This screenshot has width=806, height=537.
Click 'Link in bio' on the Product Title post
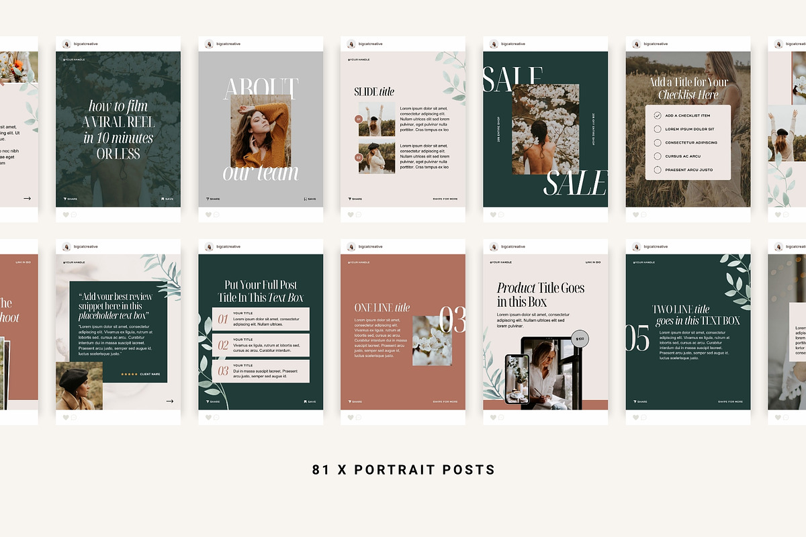tap(592, 262)
